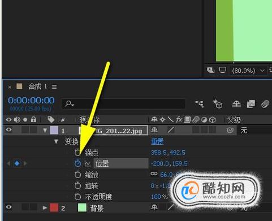Toggle the 旋转 (rotation) stopwatch
This screenshot has height=221, width=272.
pyautogui.click(x=77, y=186)
